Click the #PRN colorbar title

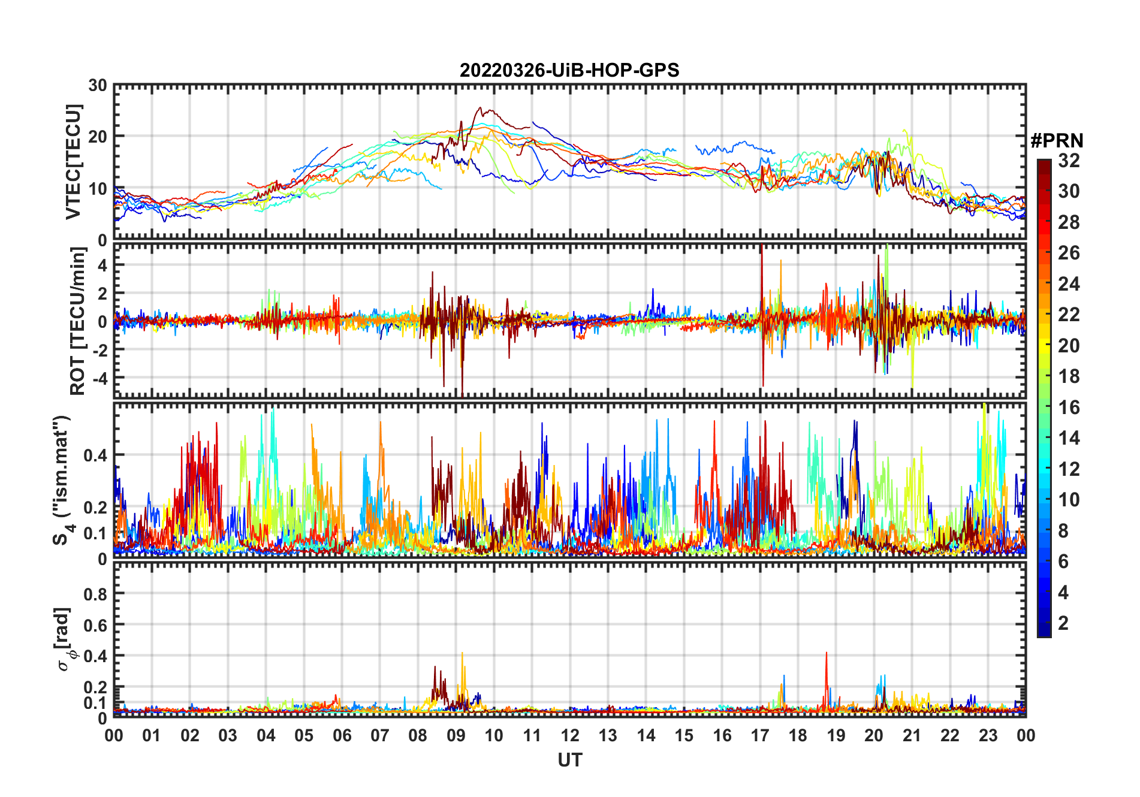pos(1057,141)
